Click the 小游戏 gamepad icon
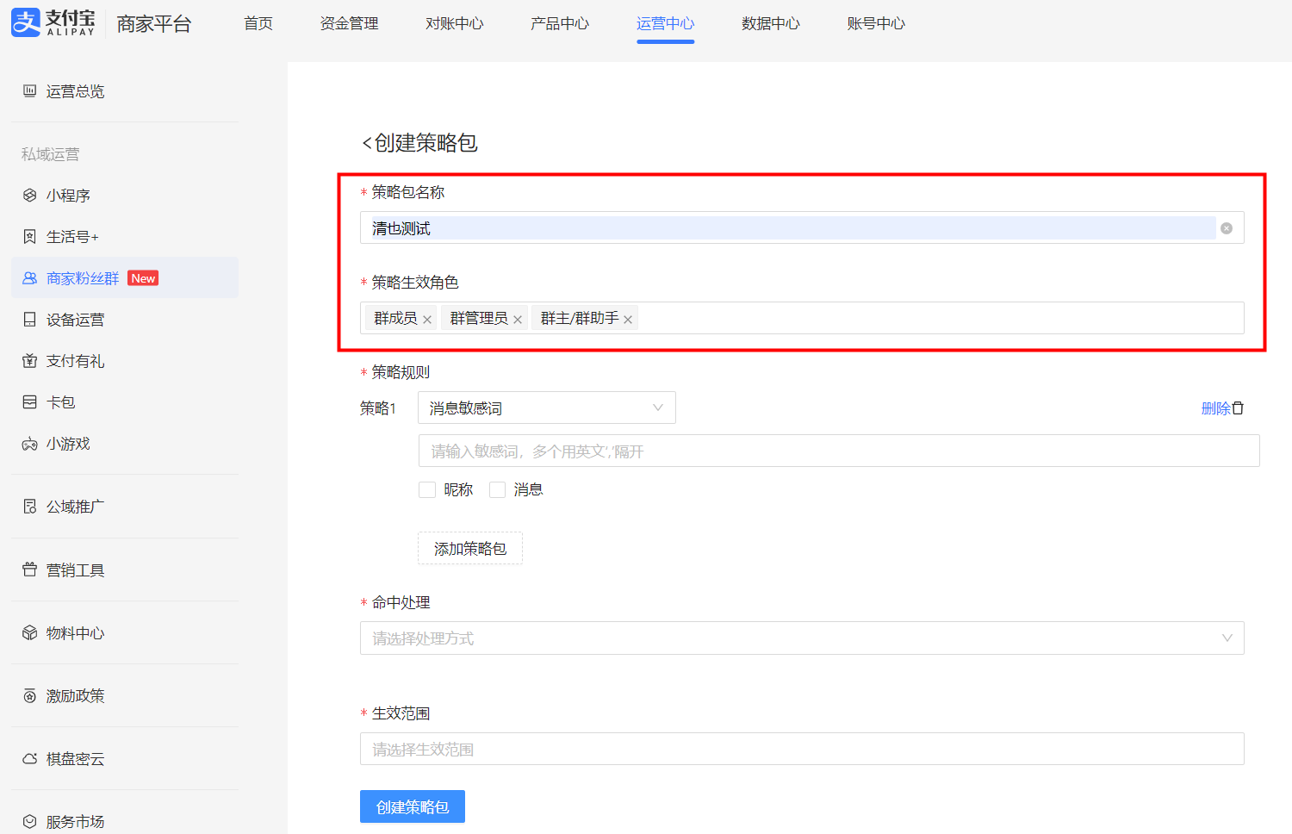 [x=30, y=444]
